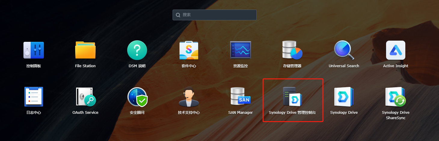Click the magnifier icon in search box

tap(178, 15)
